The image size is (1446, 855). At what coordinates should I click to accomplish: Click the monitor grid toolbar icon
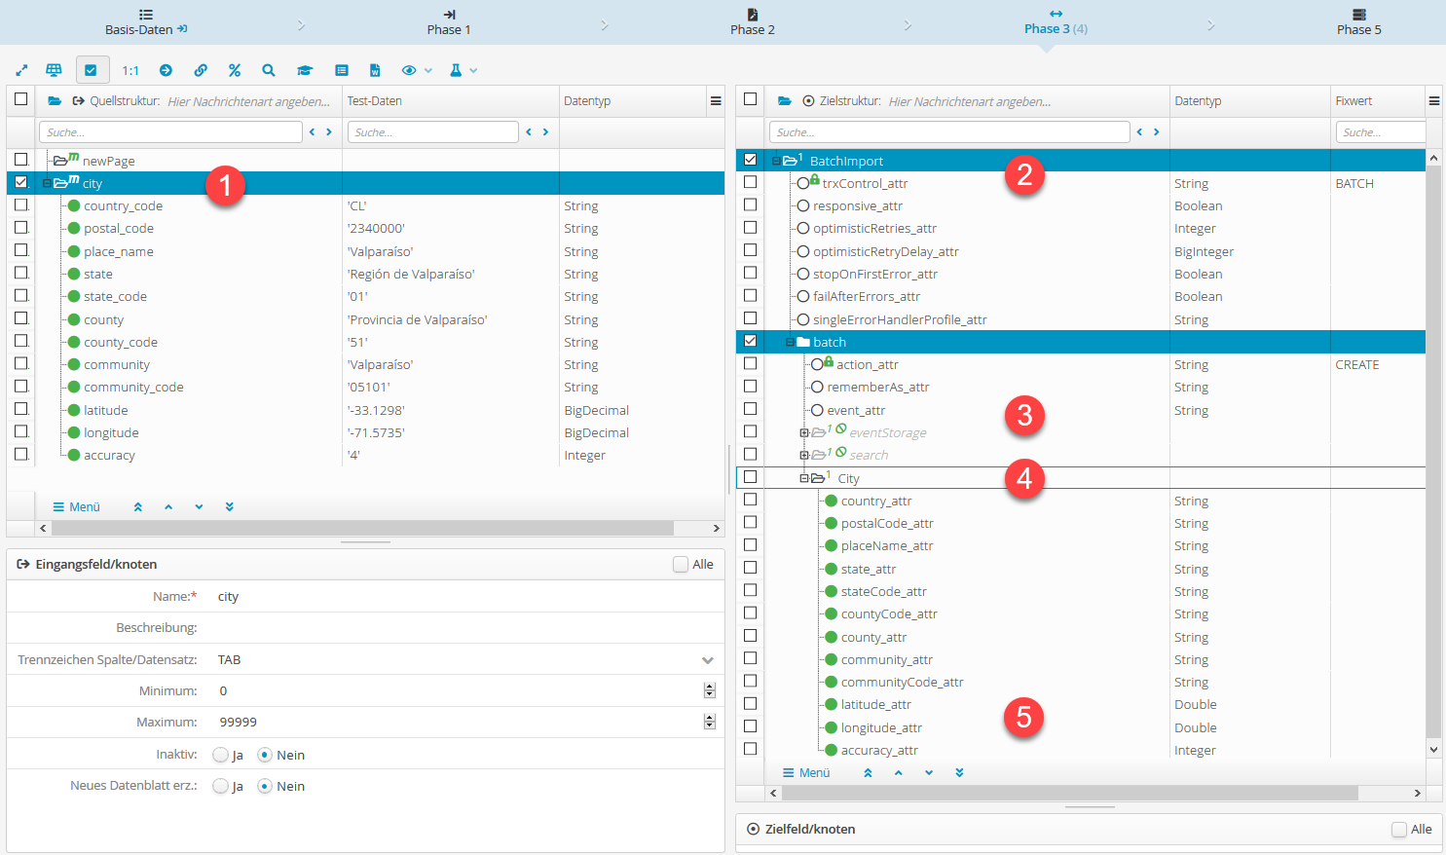[x=55, y=70]
